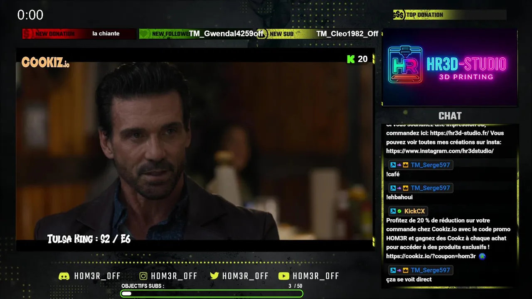Click username TM_Serge597 above '!café'

click(430, 165)
